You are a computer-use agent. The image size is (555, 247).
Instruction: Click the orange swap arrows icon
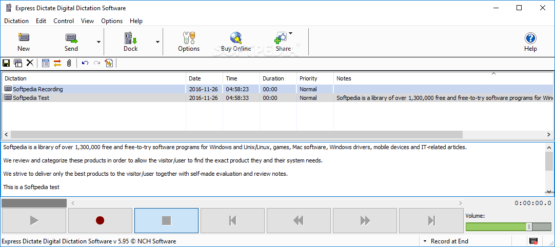tap(57, 63)
